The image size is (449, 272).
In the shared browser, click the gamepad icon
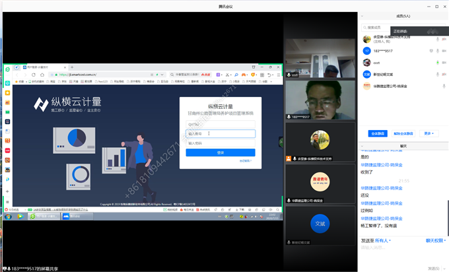[244, 75]
